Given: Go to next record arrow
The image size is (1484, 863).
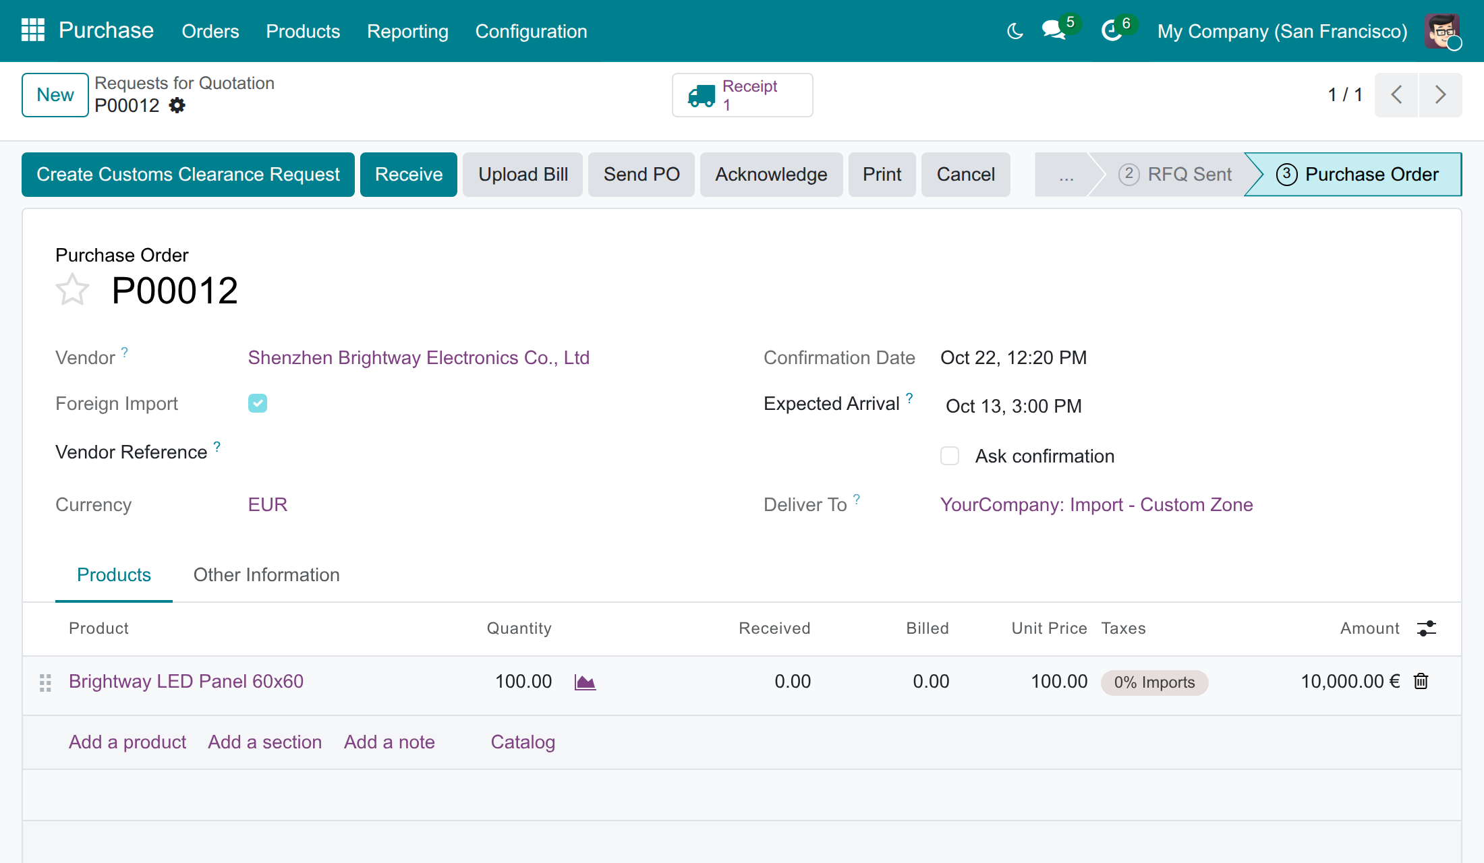Looking at the screenshot, I should (x=1440, y=95).
